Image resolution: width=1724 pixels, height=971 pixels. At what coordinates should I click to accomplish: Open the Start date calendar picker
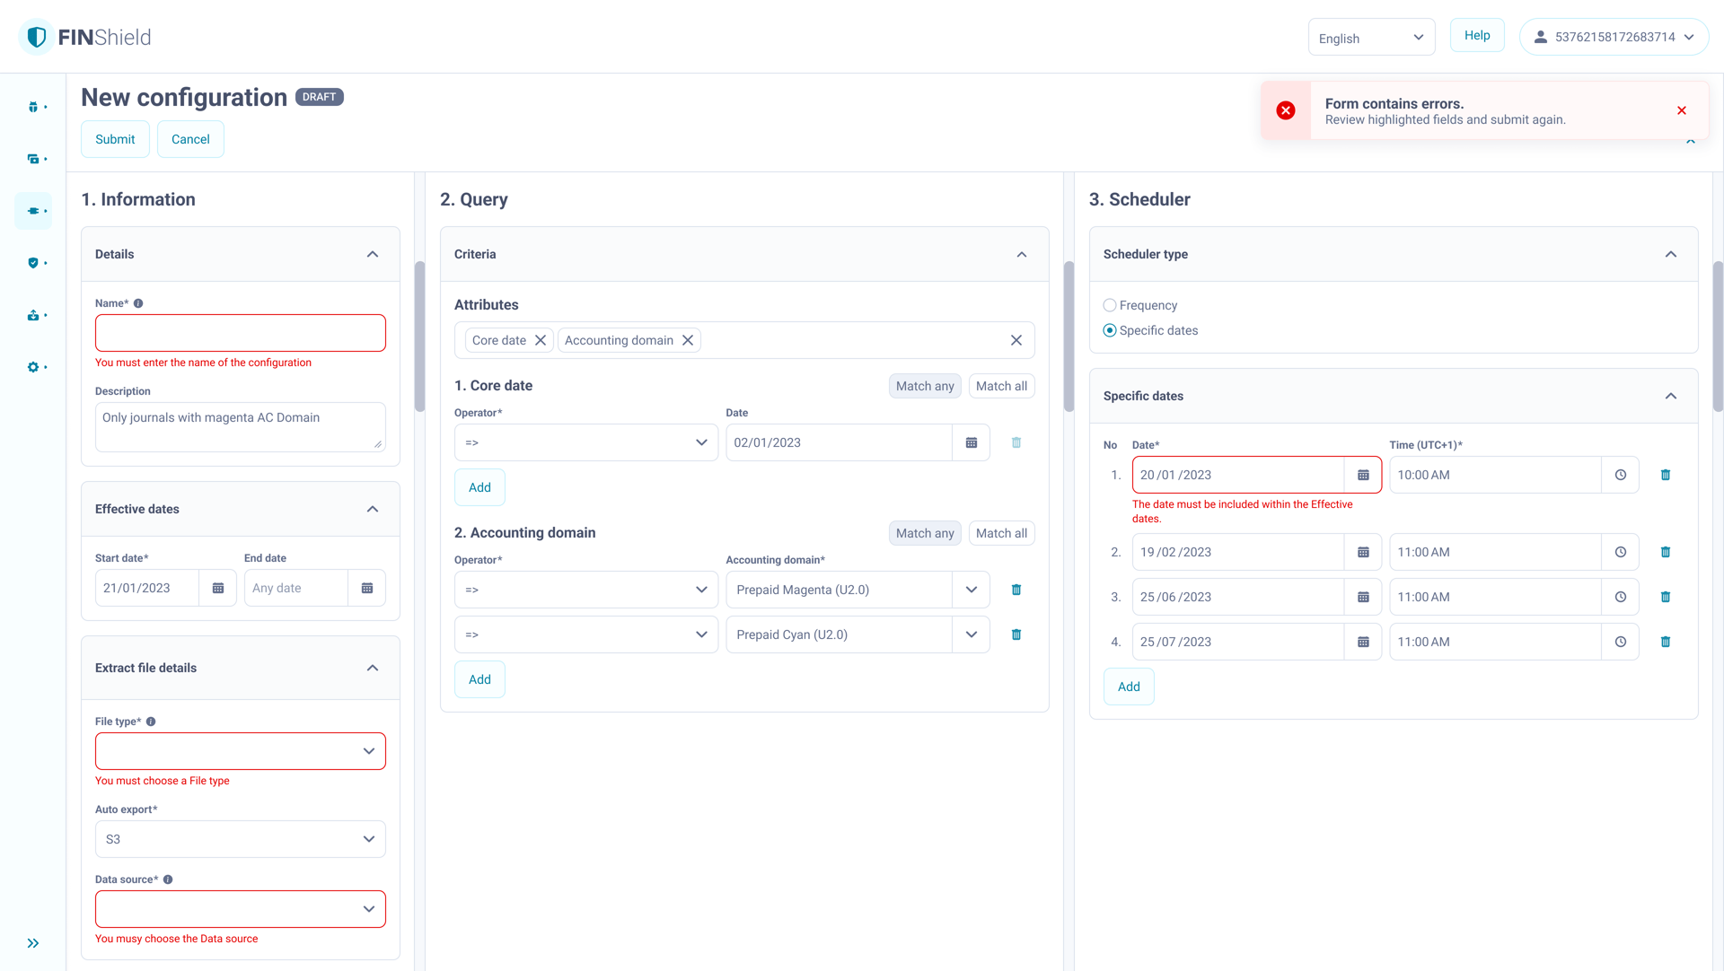click(x=218, y=588)
